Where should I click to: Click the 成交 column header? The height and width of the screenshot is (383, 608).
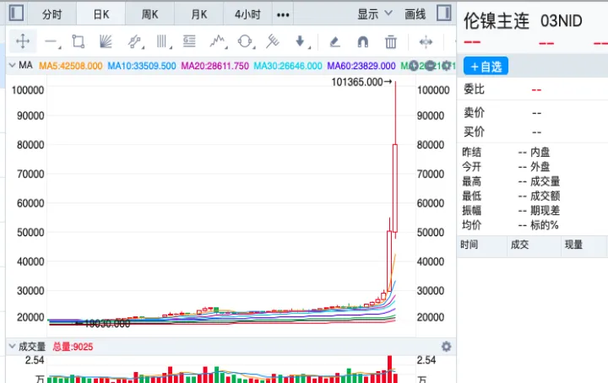519,245
